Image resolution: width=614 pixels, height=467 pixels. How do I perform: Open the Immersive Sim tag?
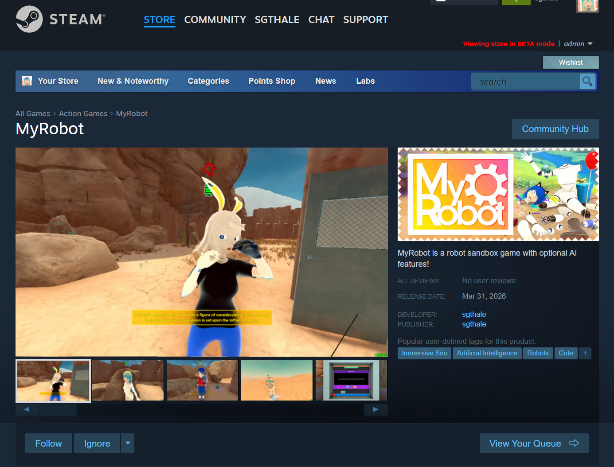[424, 353]
